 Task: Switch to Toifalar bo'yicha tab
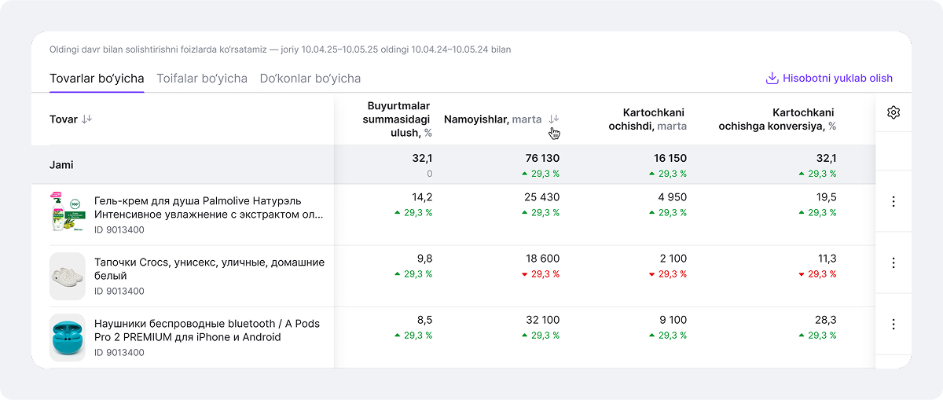coord(202,79)
